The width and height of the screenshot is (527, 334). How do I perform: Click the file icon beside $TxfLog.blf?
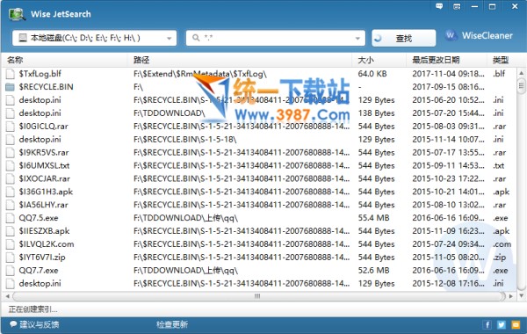(x=11, y=74)
